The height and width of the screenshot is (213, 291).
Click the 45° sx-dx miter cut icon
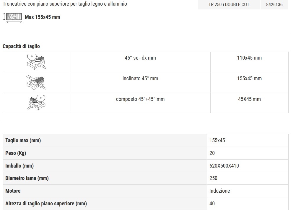36,62
